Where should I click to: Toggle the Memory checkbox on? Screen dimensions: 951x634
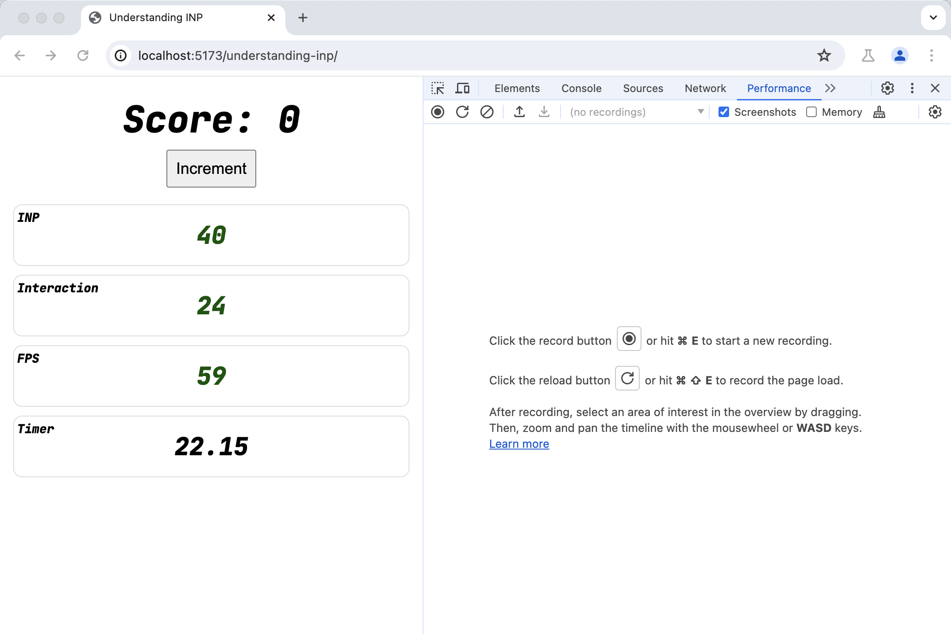tap(810, 112)
